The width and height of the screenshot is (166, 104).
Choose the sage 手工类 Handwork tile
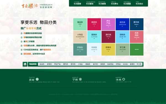click(123, 49)
